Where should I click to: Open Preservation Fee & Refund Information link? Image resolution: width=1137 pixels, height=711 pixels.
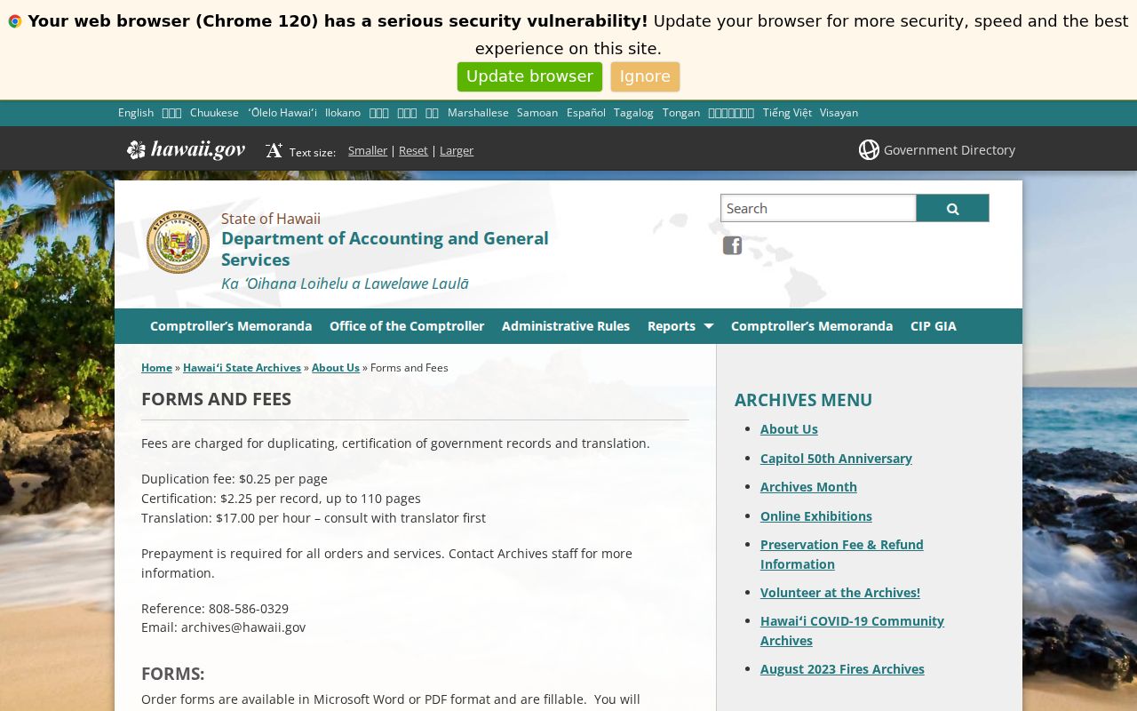tap(842, 554)
